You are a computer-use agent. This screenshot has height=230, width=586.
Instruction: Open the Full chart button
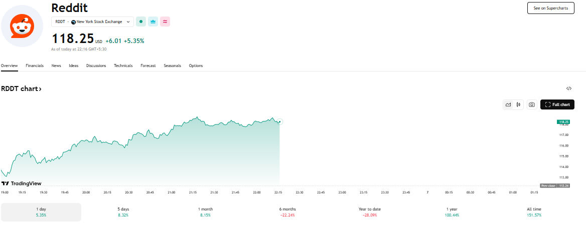click(557, 104)
